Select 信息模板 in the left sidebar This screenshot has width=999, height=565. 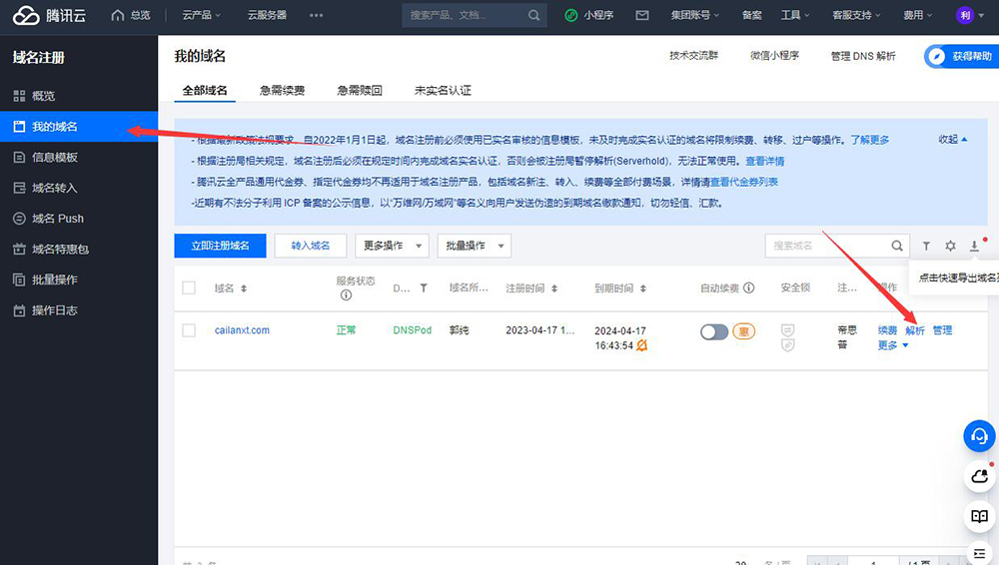[54, 157]
